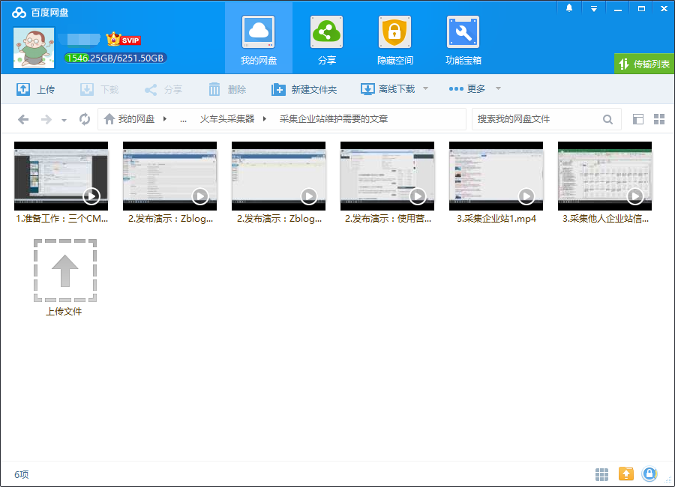Expand the 离线下载 dropdown arrow

pyautogui.click(x=425, y=88)
